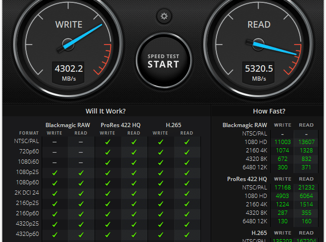Click the Blackmagic RAW column header in Will It Work
The width and height of the screenshot is (326, 242).
point(68,125)
